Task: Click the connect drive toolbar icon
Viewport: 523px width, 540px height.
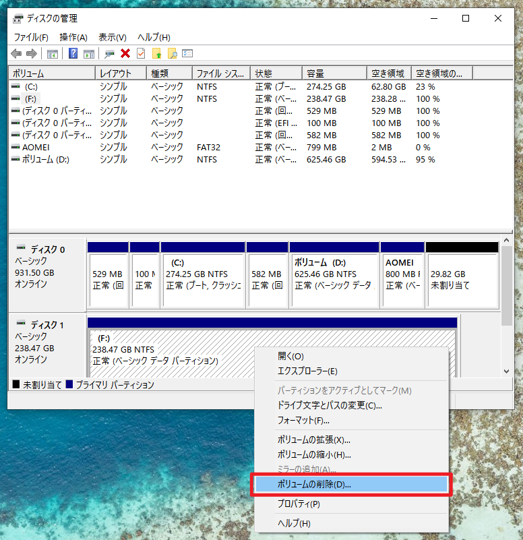Action: point(109,54)
